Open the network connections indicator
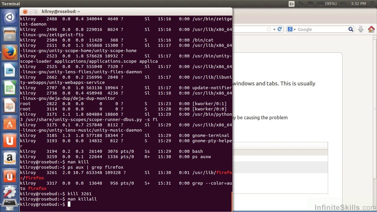Screen dimensions: 377x212 point(301,4)
